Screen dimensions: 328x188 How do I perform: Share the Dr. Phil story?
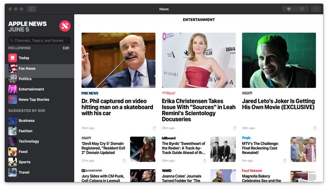(155, 128)
